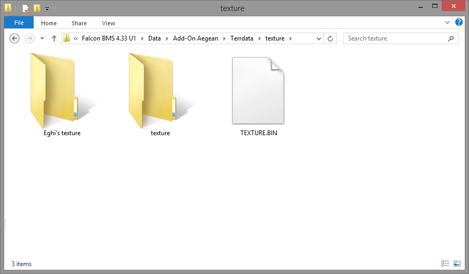Open the Home ribbon tab

pyautogui.click(x=49, y=23)
